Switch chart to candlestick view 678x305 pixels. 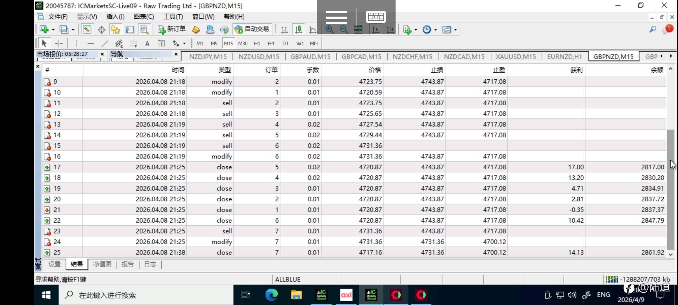[x=298, y=29]
